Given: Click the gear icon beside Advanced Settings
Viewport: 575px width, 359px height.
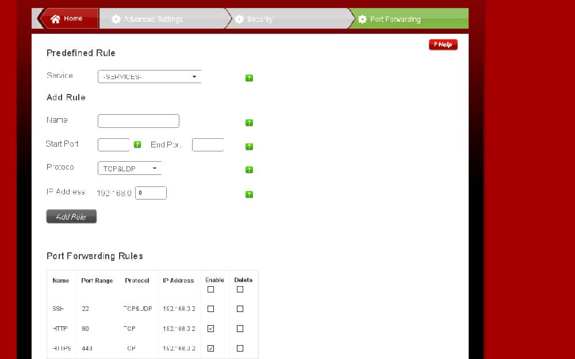Looking at the screenshot, I should coord(116,19).
